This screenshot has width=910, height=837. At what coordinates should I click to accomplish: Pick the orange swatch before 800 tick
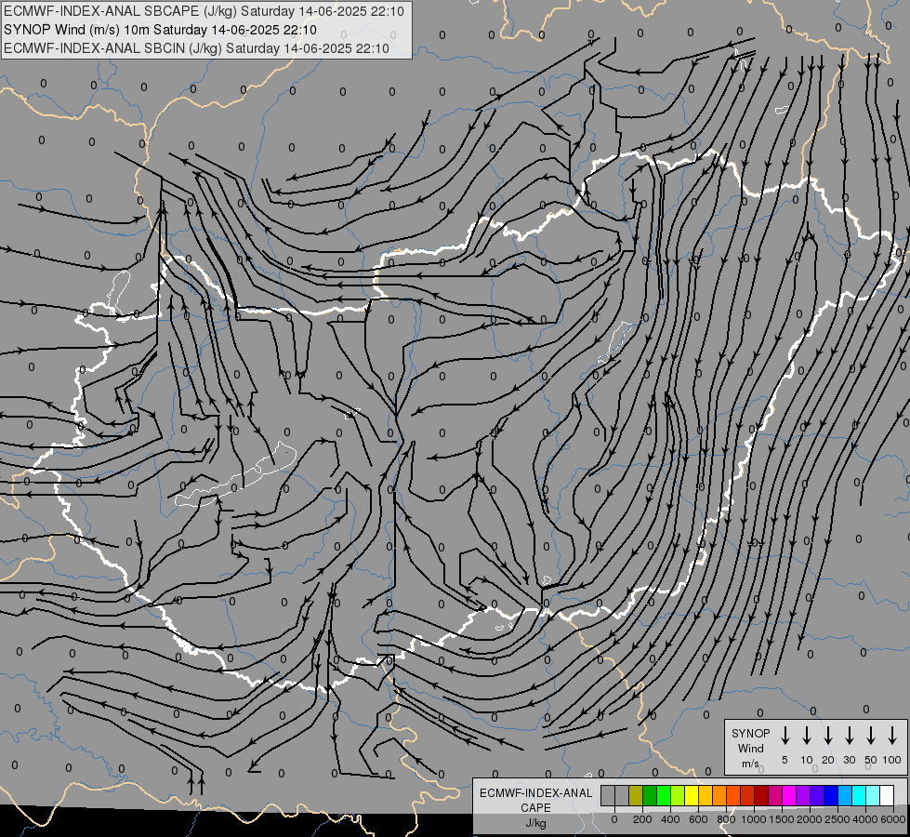719,795
